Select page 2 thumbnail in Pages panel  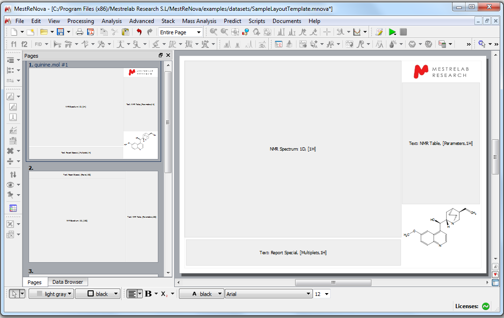94,216
